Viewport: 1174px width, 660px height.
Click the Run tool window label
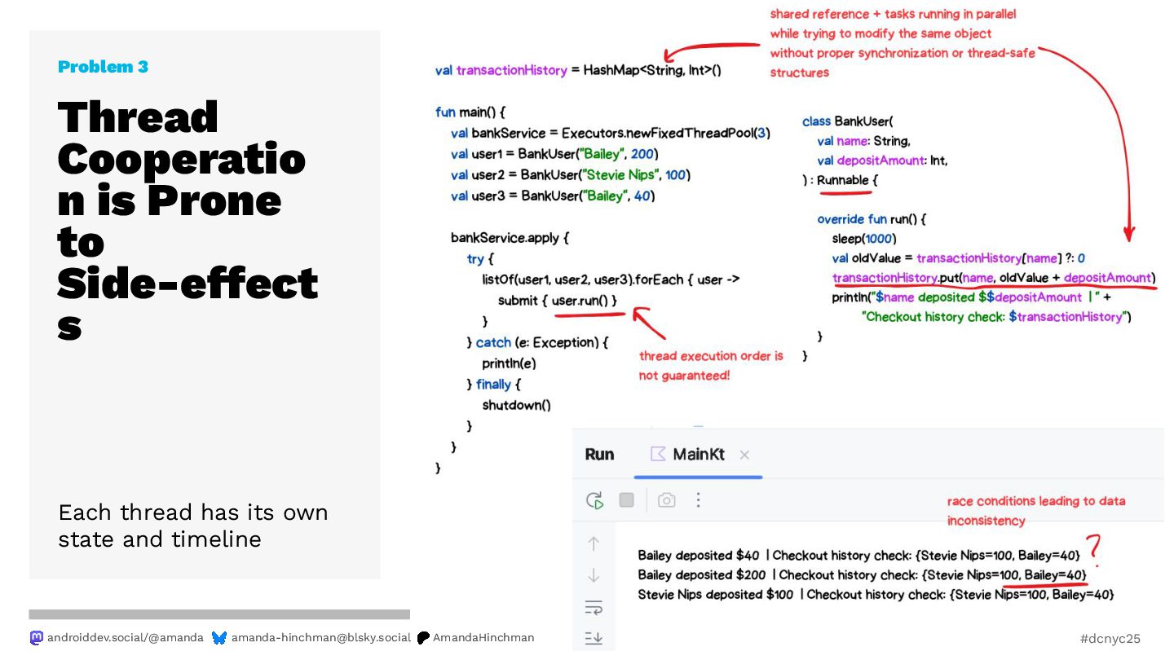(x=599, y=455)
